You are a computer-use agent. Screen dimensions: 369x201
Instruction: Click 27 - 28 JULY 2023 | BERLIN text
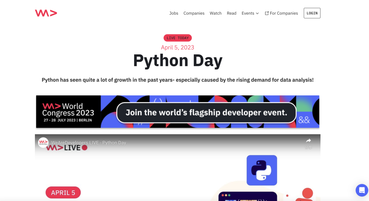68,120
